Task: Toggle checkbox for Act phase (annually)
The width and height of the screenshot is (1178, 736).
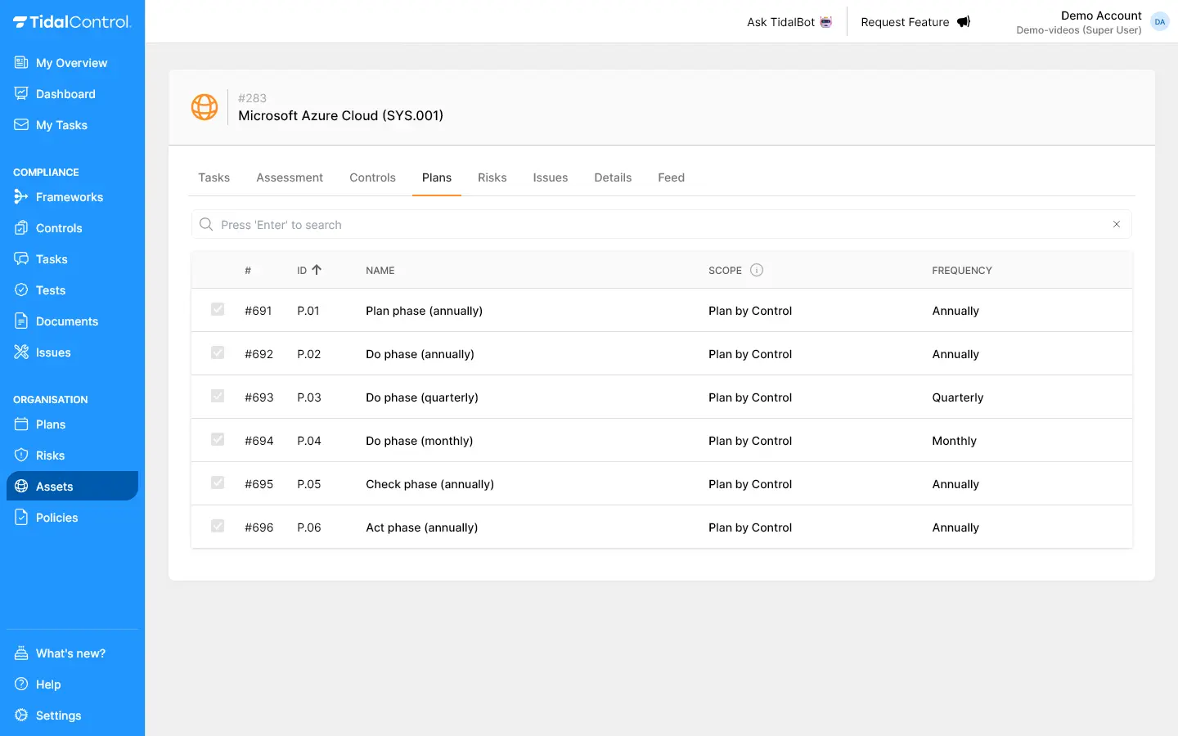Action: 218,527
